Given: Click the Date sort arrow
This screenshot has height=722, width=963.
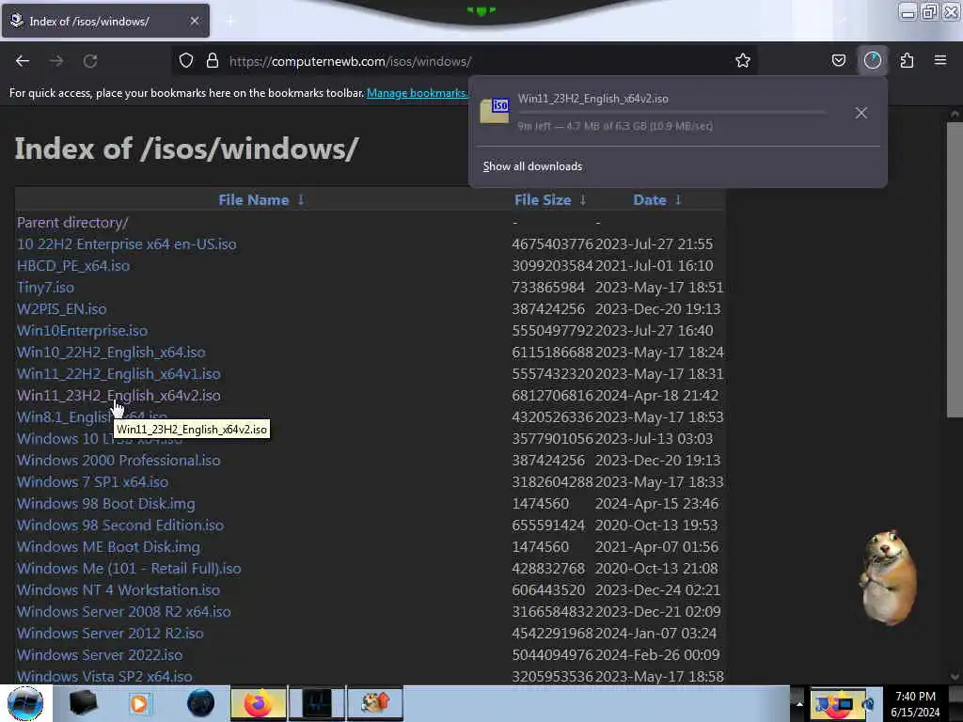Looking at the screenshot, I should point(678,200).
